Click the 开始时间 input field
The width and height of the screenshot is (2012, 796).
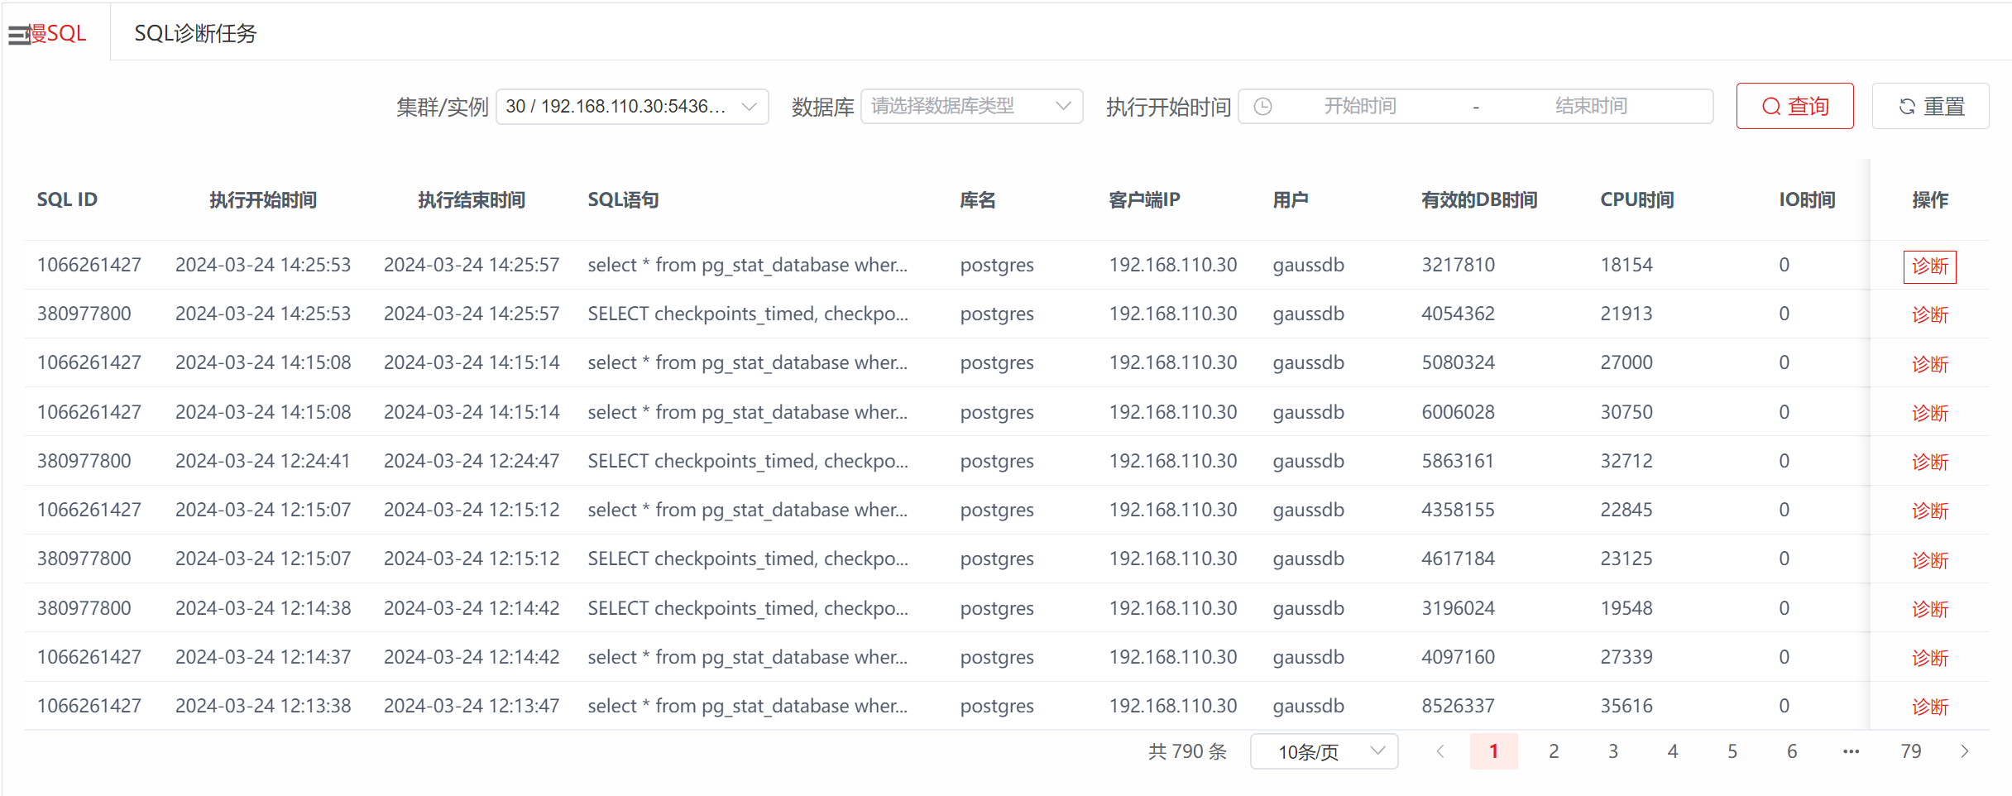pyautogui.click(x=1360, y=107)
